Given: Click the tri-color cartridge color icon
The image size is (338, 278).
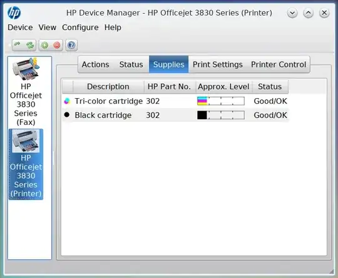Looking at the screenshot, I should pyautogui.click(x=67, y=101).
